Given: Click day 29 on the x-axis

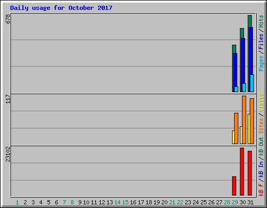Looking at the screenshot, I should (235, 202).
